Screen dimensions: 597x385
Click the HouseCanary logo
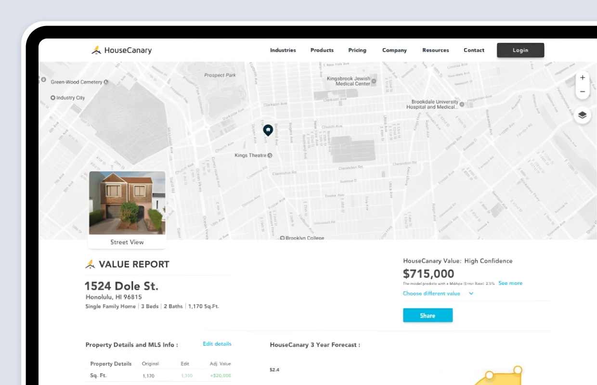pyautogui.click(x=121, y=50)
